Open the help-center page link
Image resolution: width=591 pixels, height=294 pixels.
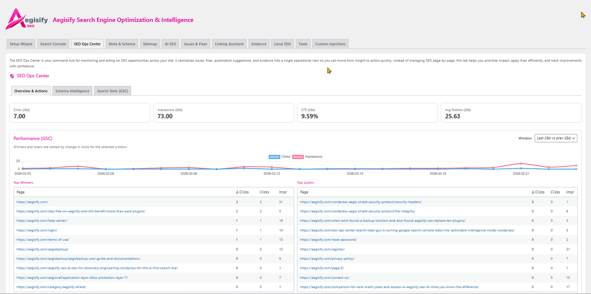(42, 221)
